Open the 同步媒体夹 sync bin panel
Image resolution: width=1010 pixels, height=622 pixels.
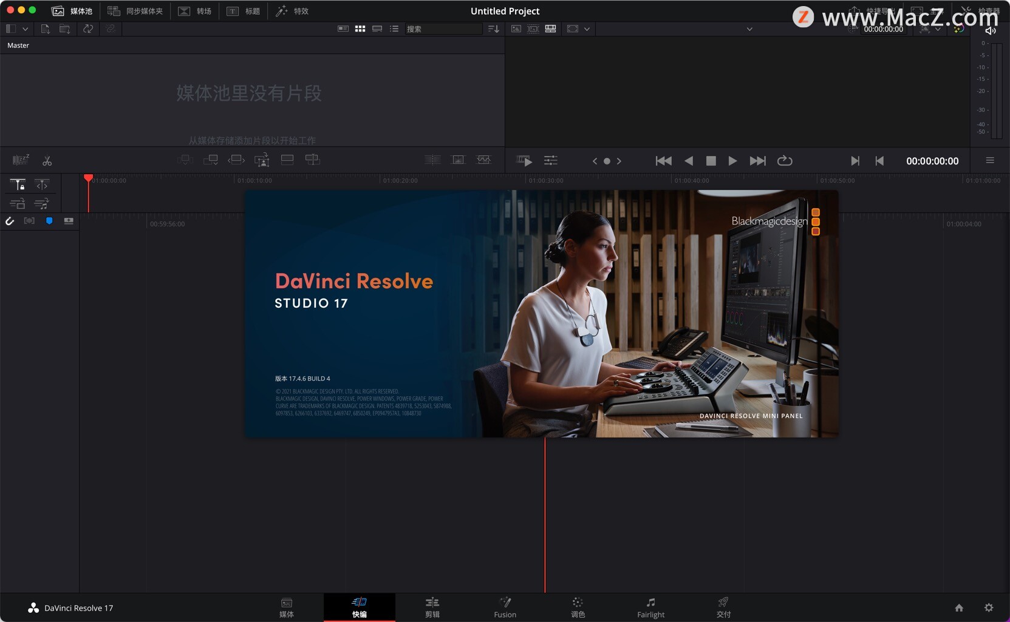135,11
